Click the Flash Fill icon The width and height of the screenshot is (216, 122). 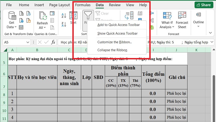click(140, 13)
